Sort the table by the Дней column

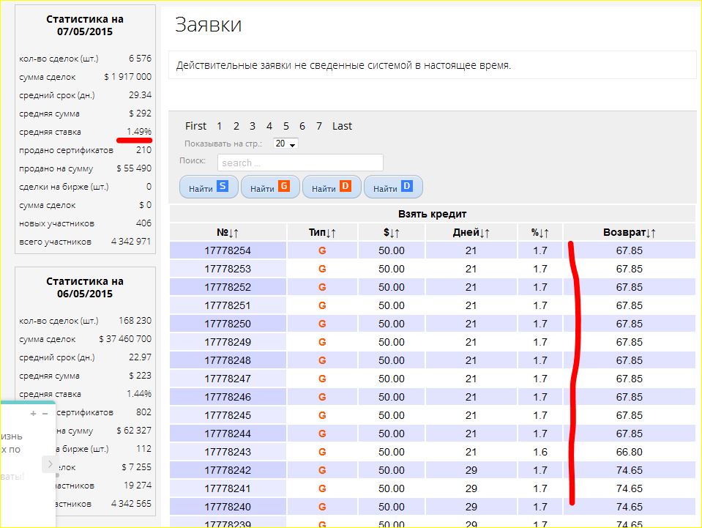pos(471,232)
